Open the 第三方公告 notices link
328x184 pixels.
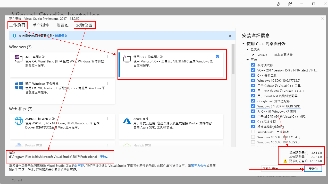(198, 166)
